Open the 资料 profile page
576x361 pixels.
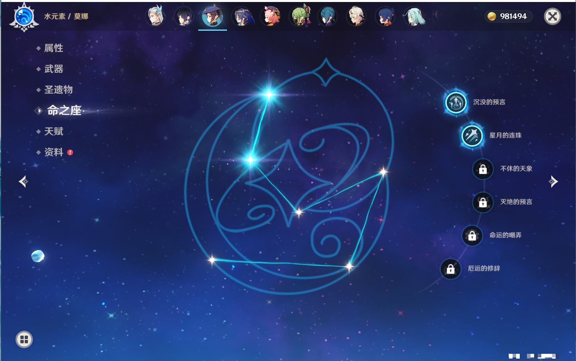pos(53,152)
